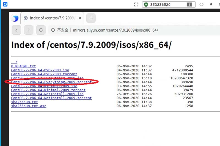The width and height of the screenshot is (220, 146).
Task: Open the chat bubble icon in top bar
Action: [x=201, y=4]
